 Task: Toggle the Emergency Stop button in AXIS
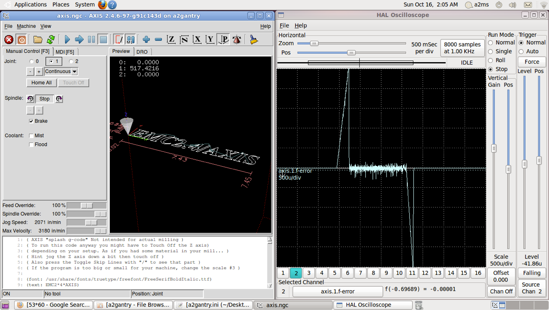pyautogui.click(x=9, y=39)
